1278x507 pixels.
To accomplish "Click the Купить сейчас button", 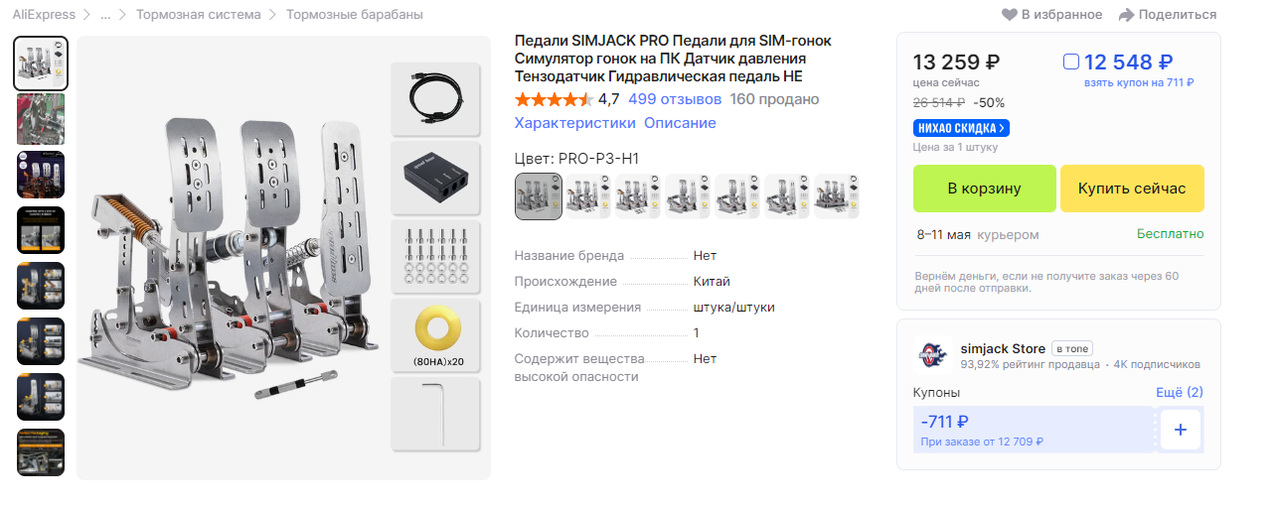I will click(1132, 189).
